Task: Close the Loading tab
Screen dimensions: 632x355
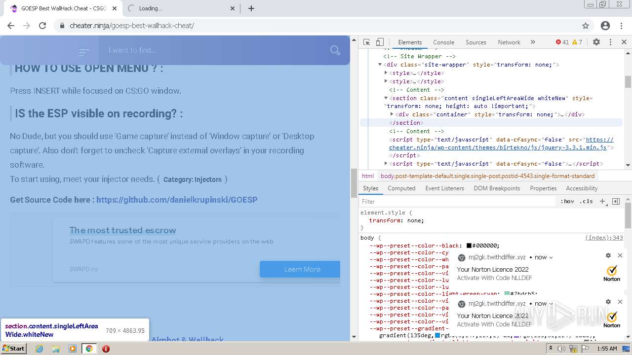Action: pos(233,8)
